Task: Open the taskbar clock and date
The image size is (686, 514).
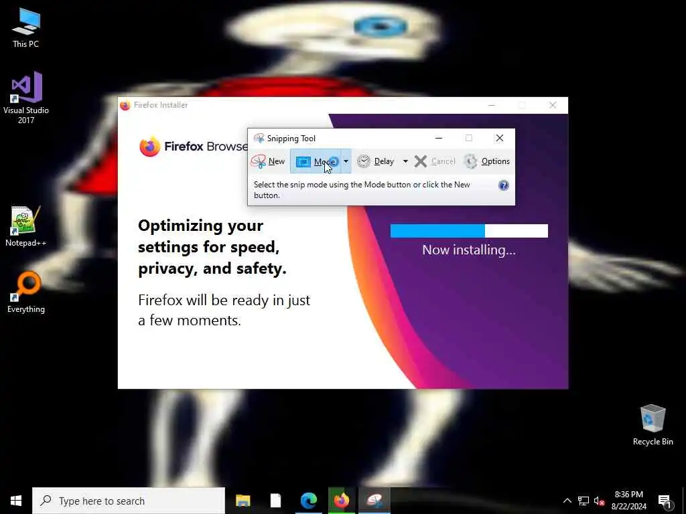Action: tap(628, 501)
